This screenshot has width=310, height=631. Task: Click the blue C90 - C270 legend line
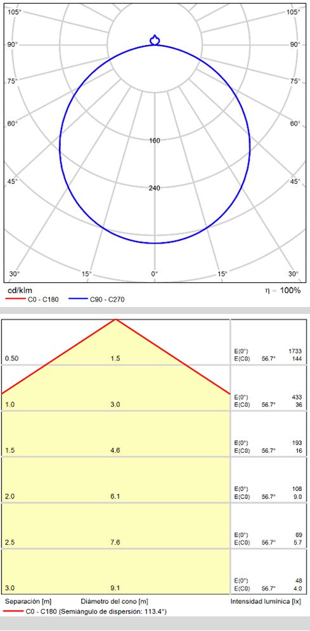[77, 299]
